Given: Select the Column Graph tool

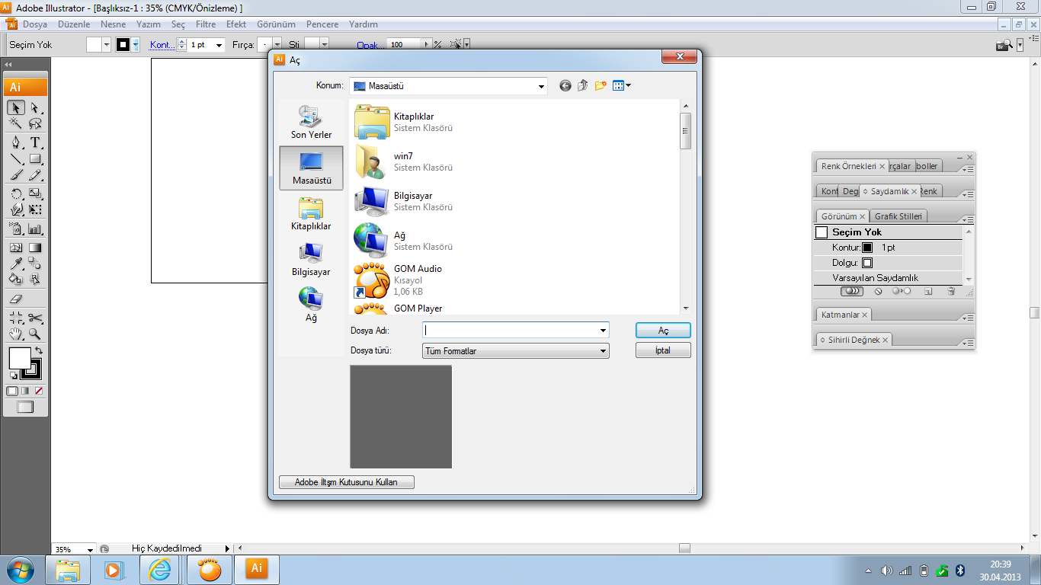Looking at the screenshot, I should [x=35, y=228].
